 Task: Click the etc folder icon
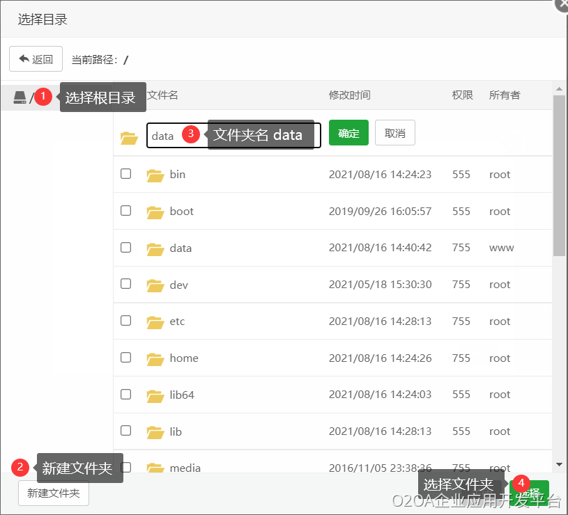(155, 322)
